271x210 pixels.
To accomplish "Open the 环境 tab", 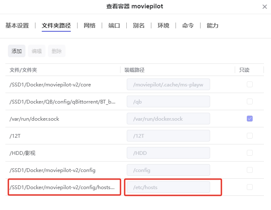I will point(163,26).
